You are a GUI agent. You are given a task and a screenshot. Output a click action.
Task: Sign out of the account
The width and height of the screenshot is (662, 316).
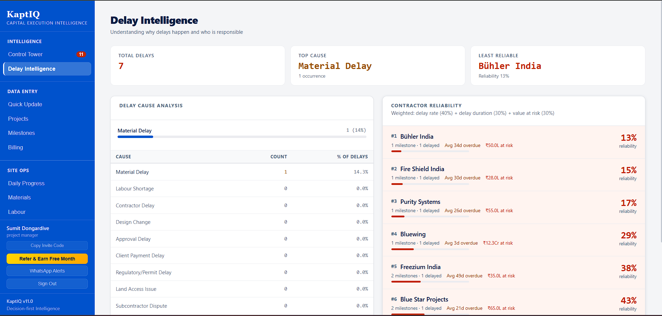pyautogui.click(x=47, y=284)
